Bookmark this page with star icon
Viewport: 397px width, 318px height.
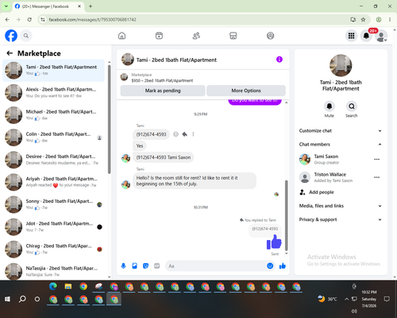pyautogui.click(x=363, y=20)
